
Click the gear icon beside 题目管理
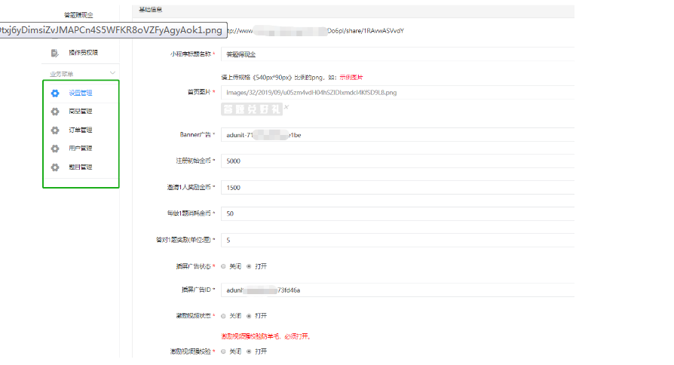pyautogui.click(x=55, y=167)
